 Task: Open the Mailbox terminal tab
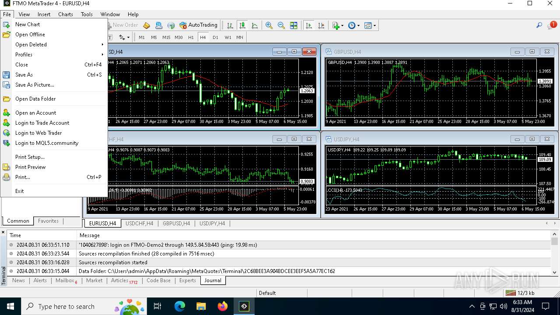(x=66, y=280)
